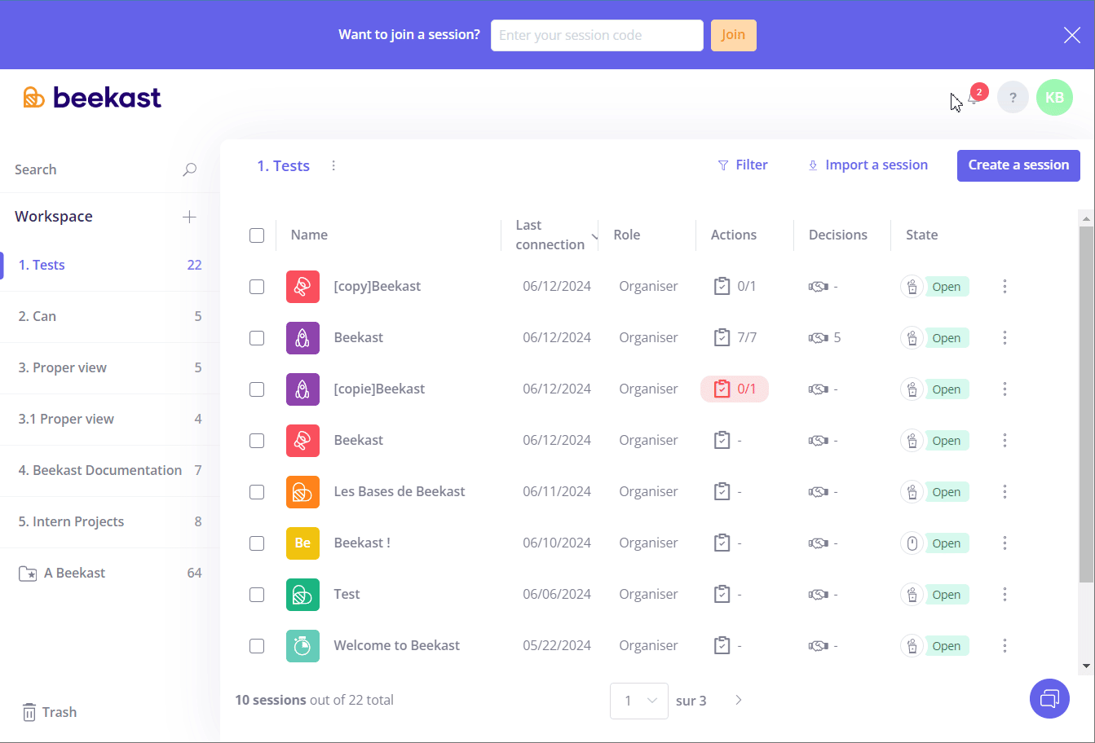Open the Les Bases de Beekast orange icon
1095x743 pixels.
(302, 492)
